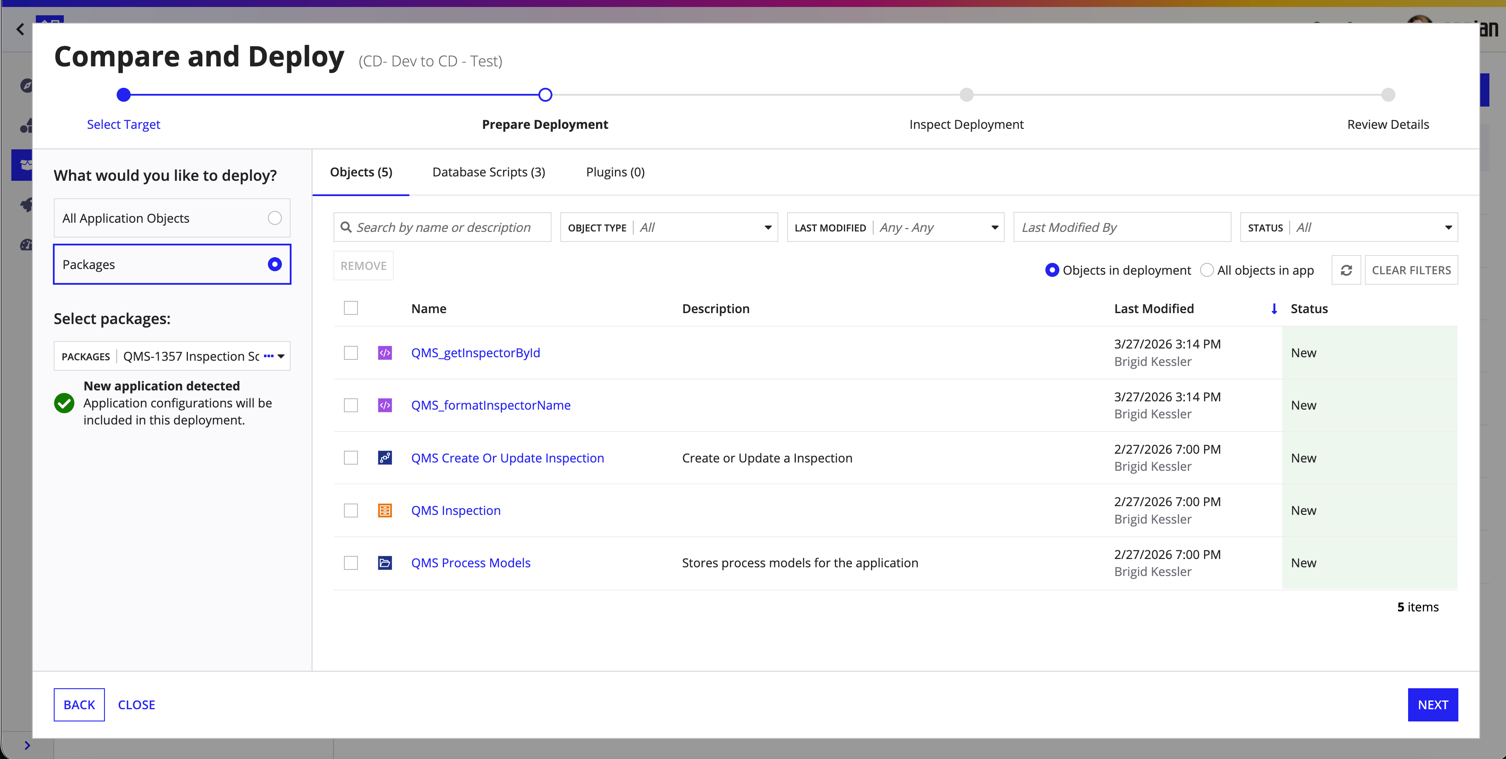Image resolution: width=1506 pixels, height=759 pixels.
Task: Open the Last Modified date filter dropdown
Action: (x=895, y=227)
